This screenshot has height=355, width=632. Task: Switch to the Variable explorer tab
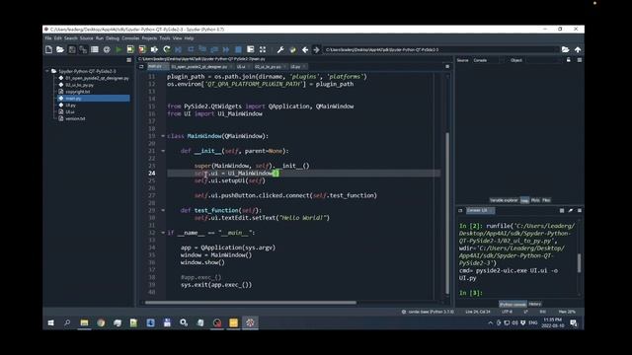(504, 200)
